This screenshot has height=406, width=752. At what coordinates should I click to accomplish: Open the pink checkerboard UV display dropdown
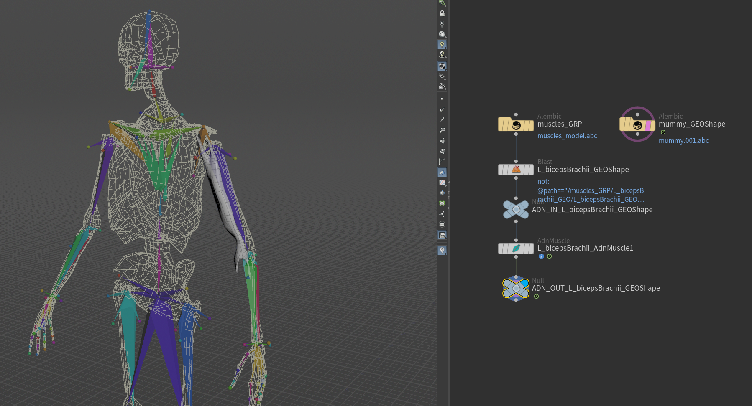[442, 183]
